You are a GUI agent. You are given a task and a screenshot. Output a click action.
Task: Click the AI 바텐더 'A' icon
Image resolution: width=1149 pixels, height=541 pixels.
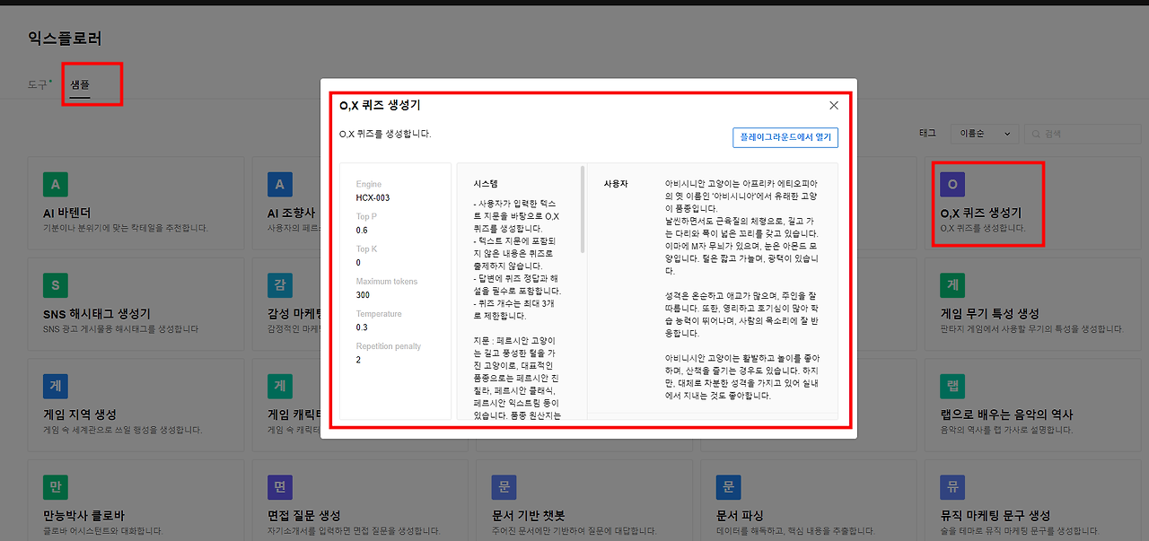point(56,185)
